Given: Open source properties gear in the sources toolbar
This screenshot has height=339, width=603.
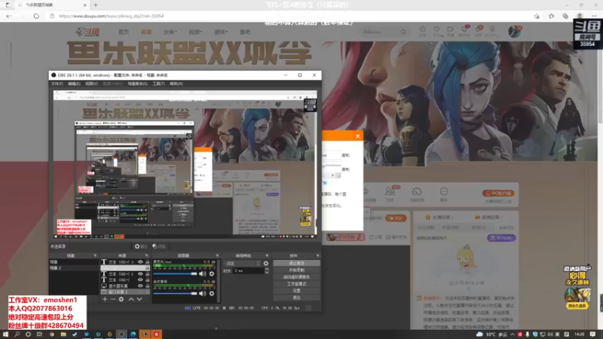Looking at the screenshot, I should 121,299.
